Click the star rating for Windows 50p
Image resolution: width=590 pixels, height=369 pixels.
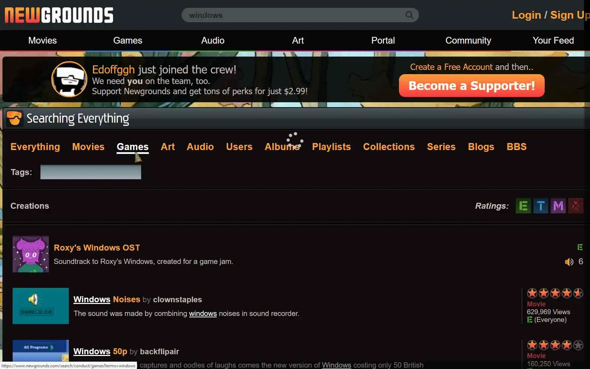(555, 345)
